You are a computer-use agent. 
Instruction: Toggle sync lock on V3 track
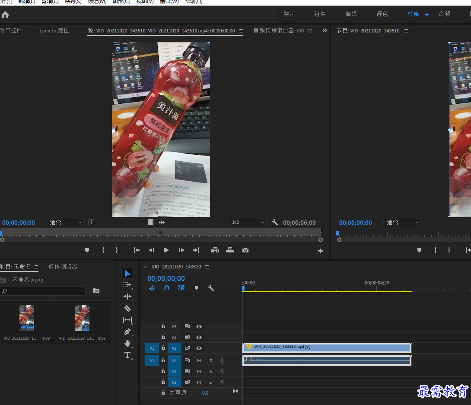coord(188,326)
